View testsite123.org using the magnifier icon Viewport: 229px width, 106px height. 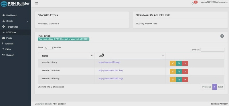pyautogui.click(x=179, y=63)
